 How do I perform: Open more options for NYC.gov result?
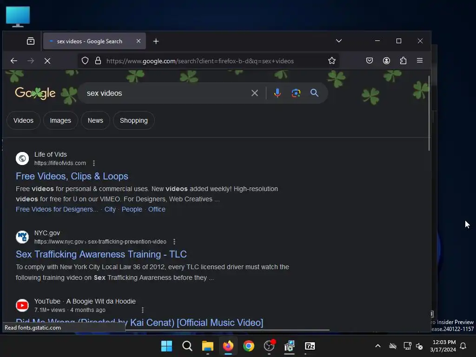click(174, 242)
